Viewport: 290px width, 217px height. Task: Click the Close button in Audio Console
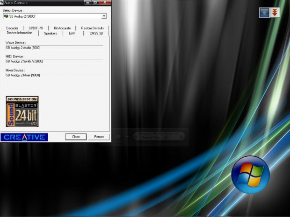76,137
